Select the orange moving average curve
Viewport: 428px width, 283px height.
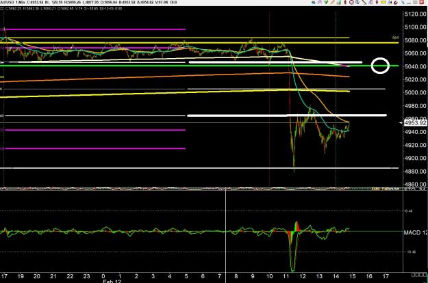(x=175, y=76)
